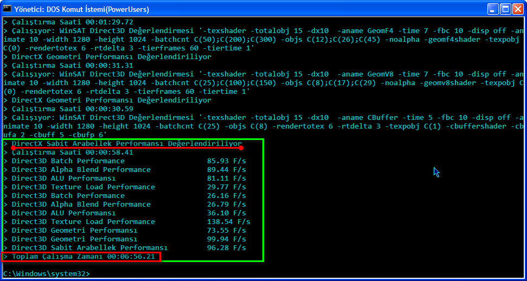
Task: Minimize the DOS Komut İstemi window
Action: tap(493, 9)
